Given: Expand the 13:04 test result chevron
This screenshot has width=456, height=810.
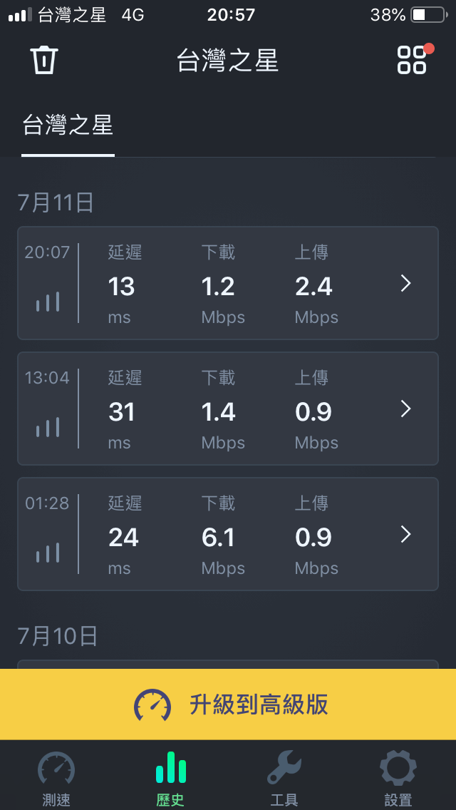Looking at the screenshot, I should (406, 409).
